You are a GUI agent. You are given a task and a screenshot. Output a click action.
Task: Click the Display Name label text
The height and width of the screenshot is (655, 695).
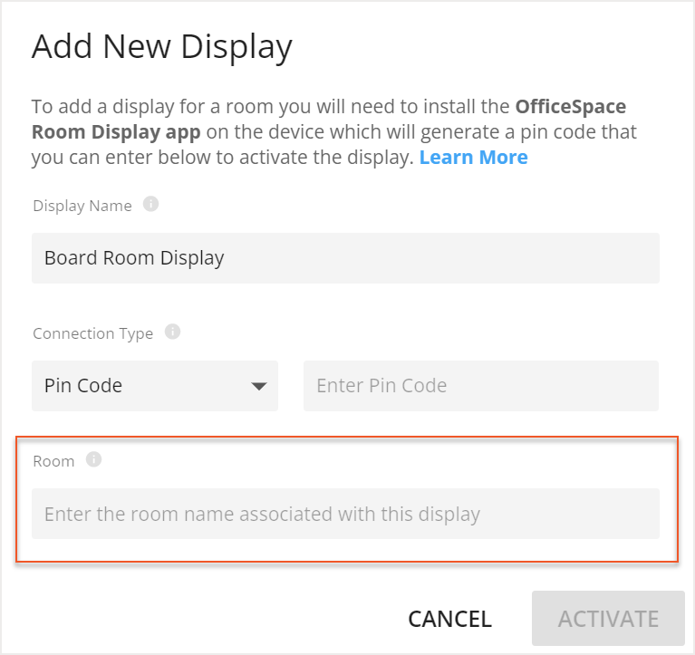[82, 206]
